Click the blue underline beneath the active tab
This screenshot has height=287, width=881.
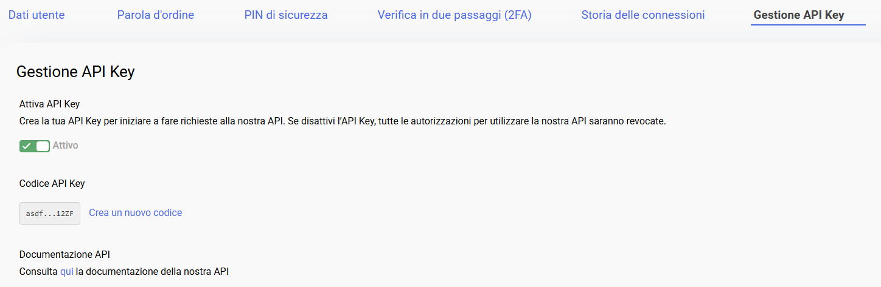[x=808, y=25]
